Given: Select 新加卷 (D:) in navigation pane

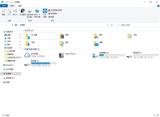Looking at the screenshot, I should pyautogui.click(x=9, y=78).
